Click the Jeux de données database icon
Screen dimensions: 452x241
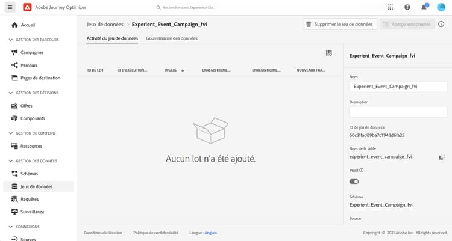click(14, 186)
